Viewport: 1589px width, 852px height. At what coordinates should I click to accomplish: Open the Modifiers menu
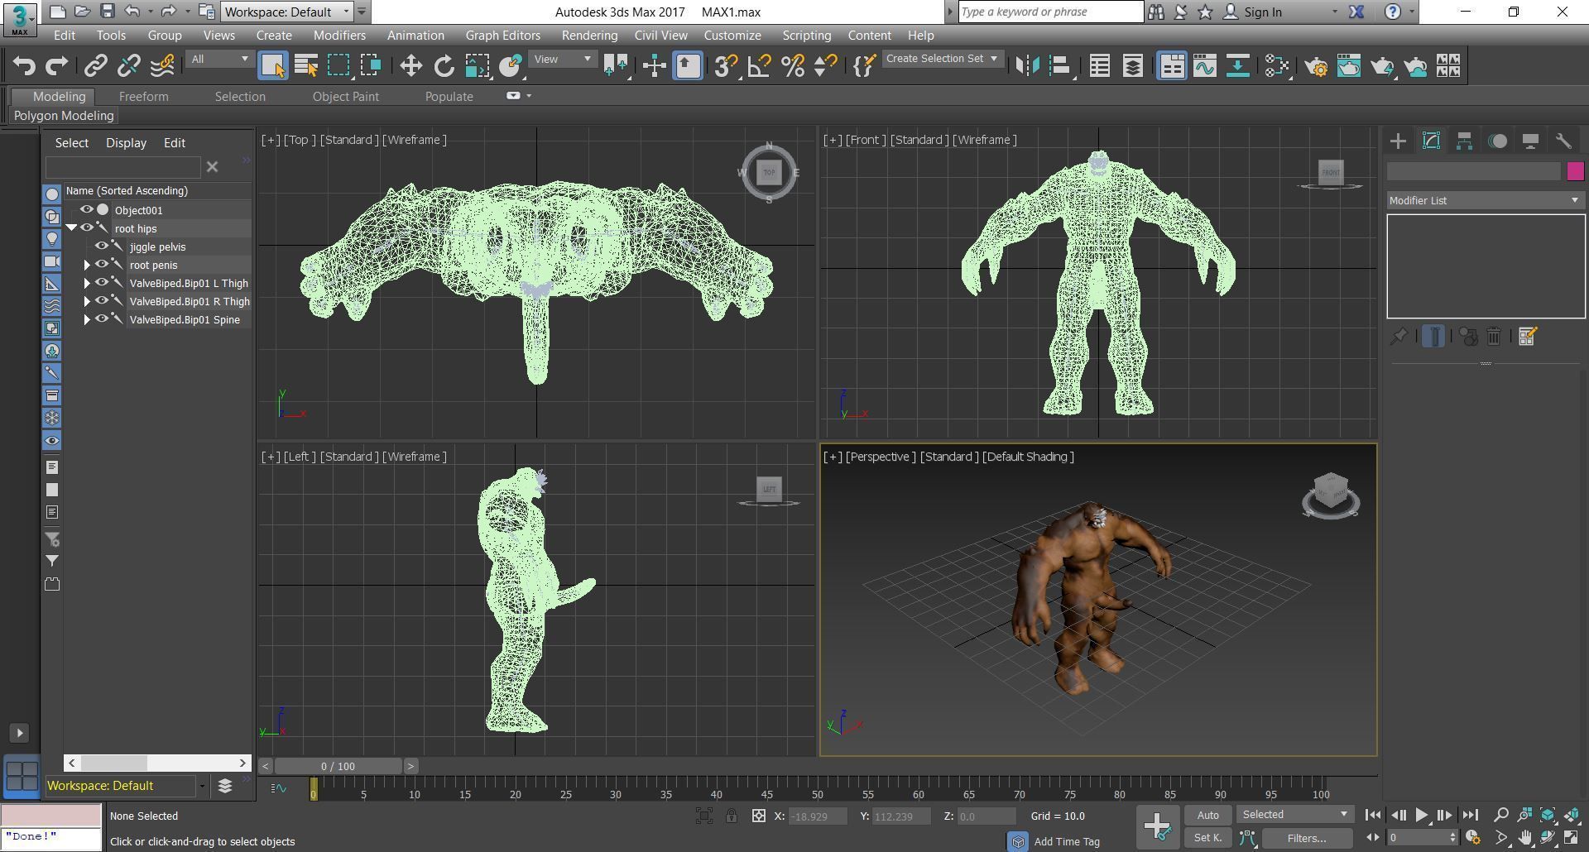point(339,36)
